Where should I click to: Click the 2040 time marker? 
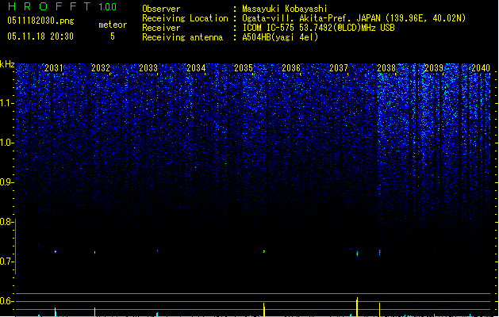coord(481,68)
